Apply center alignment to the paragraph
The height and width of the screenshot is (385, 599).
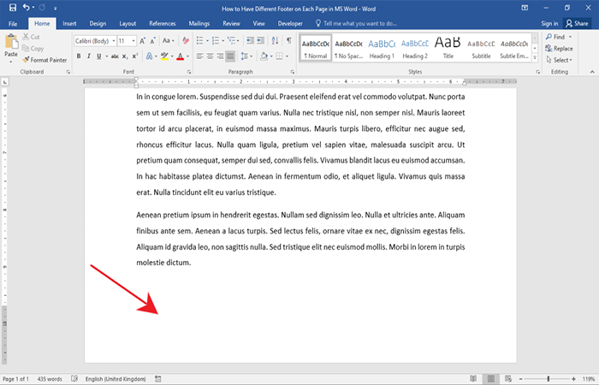211,56
